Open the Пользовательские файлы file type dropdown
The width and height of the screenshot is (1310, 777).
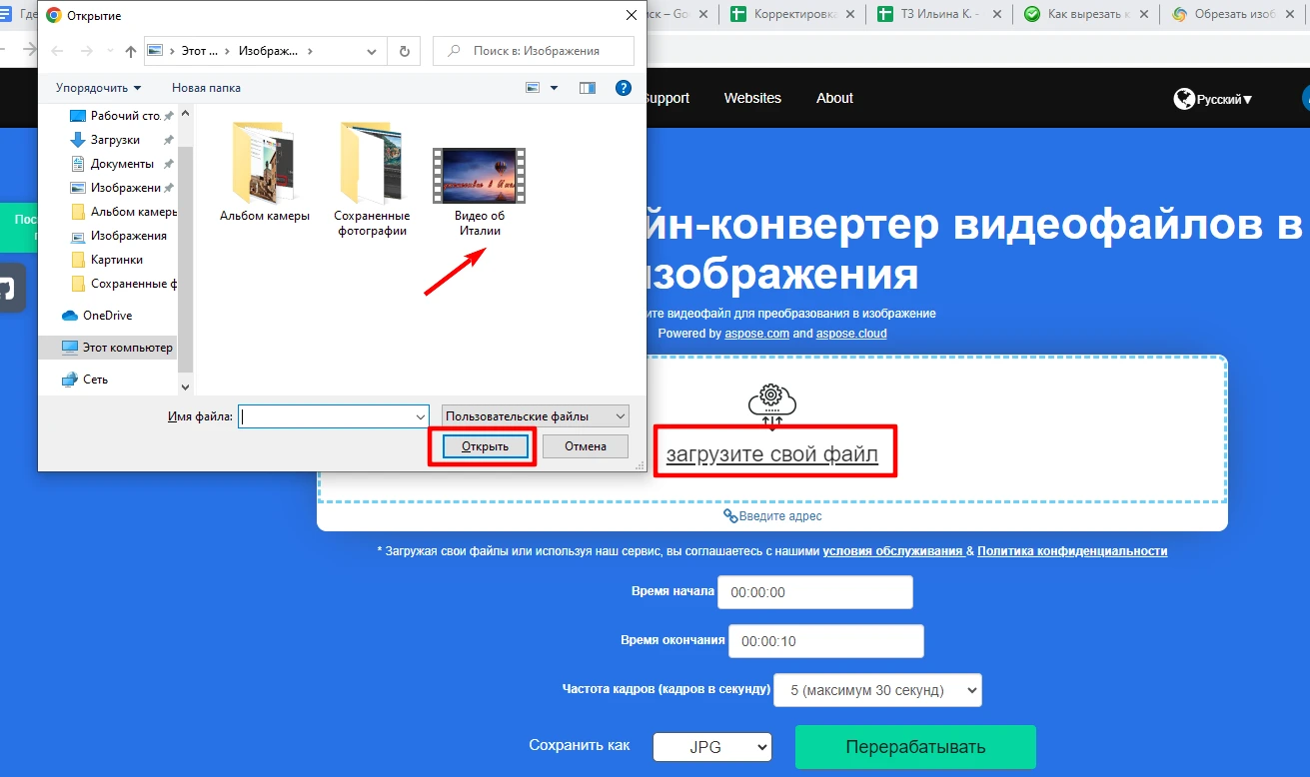535,416
